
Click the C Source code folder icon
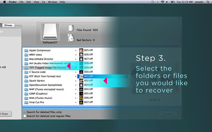[x=26, y=72]
